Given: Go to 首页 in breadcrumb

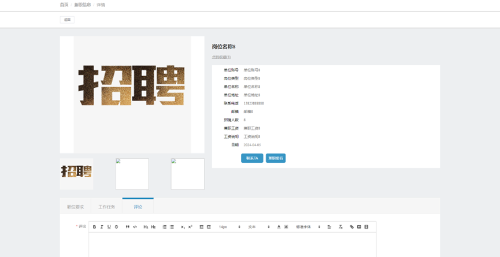Looking at the screenshot, I should [64, 5].
